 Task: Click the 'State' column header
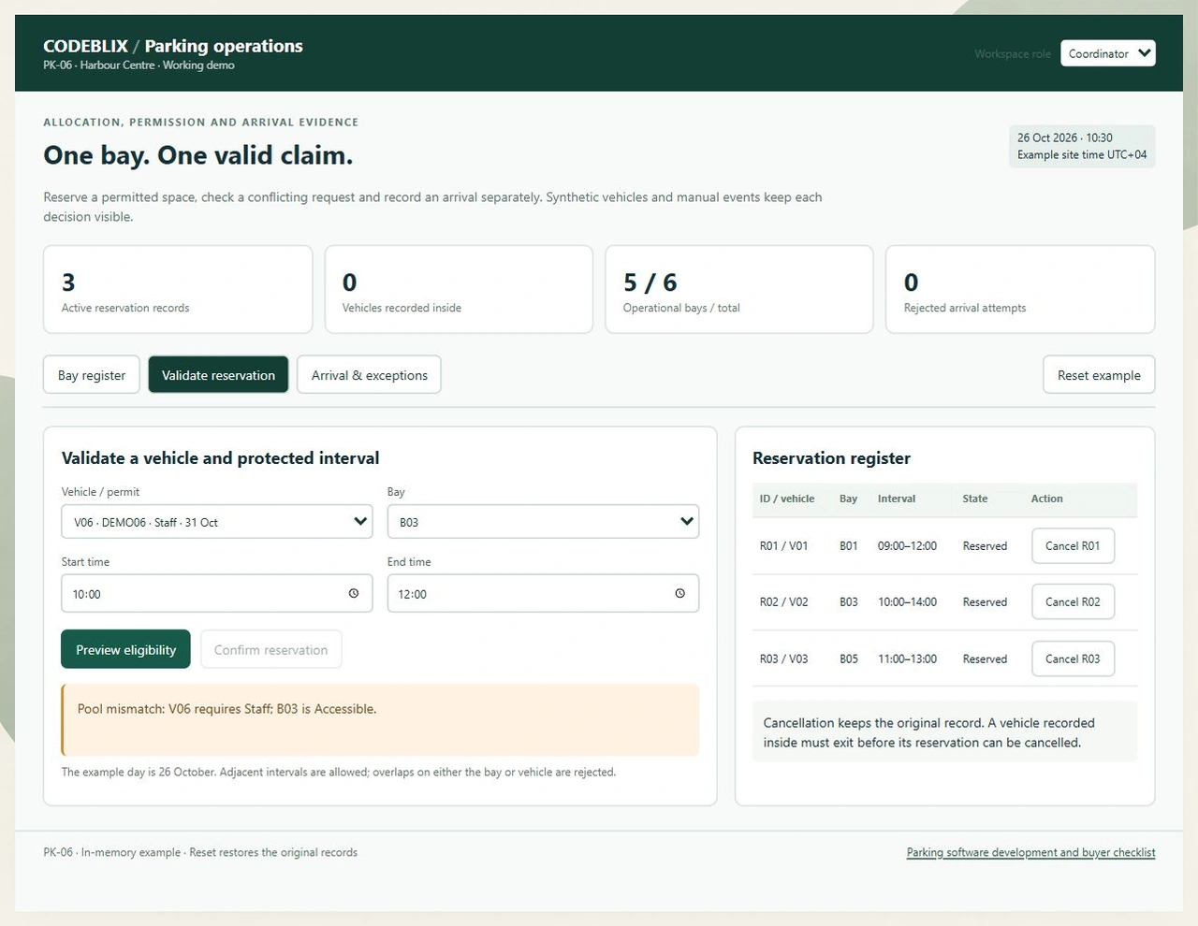[x=975, y=499]
